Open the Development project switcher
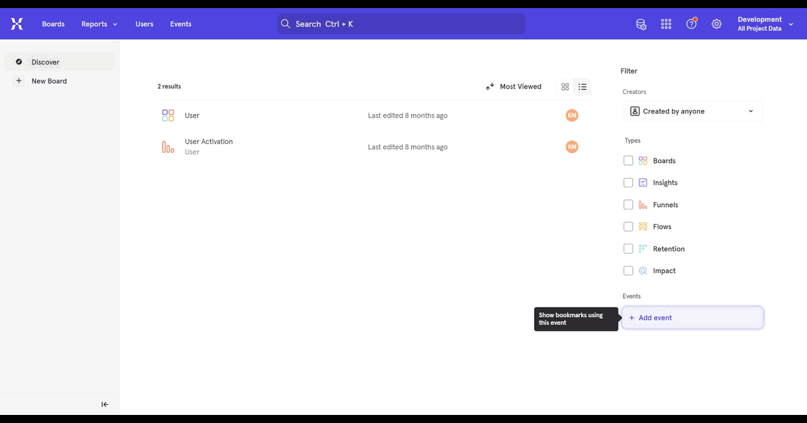Viewport: 807px width, 423px height. (x=765, y=24)
